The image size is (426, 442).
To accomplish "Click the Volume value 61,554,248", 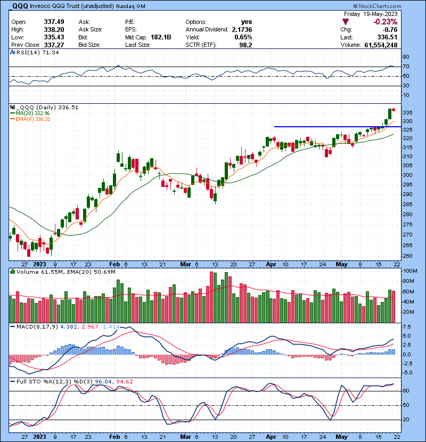I will (381, 45).
